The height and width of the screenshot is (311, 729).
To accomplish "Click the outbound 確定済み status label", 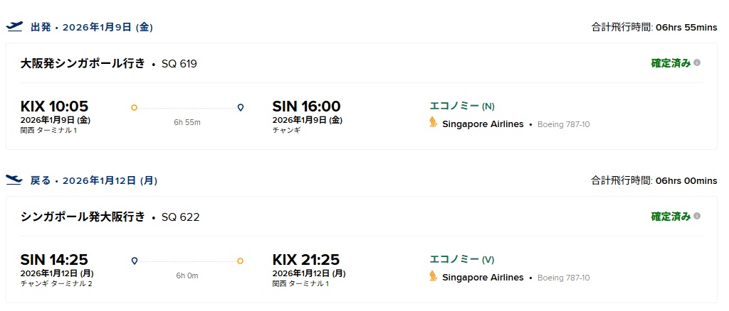I will (671, 62).
